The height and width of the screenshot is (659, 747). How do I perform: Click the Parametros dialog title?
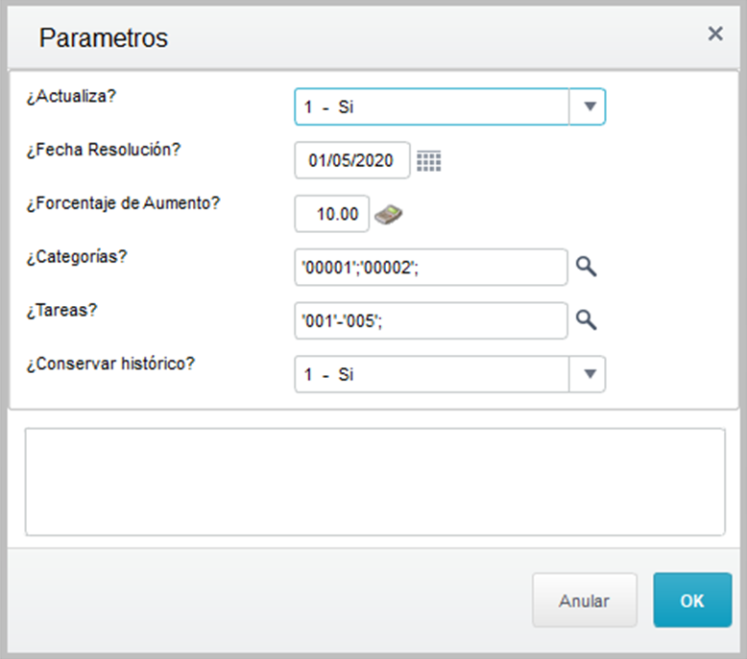pyautogui.click(x=104, y=37)
